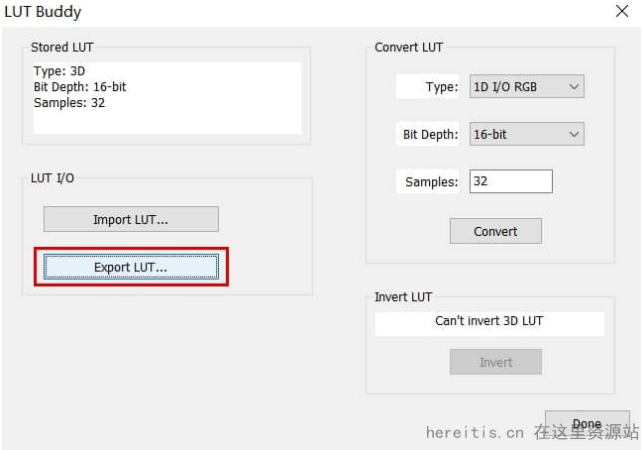The image size is (643, 450).
Task: Click the Convert button
Action: [x=495, y=231]
